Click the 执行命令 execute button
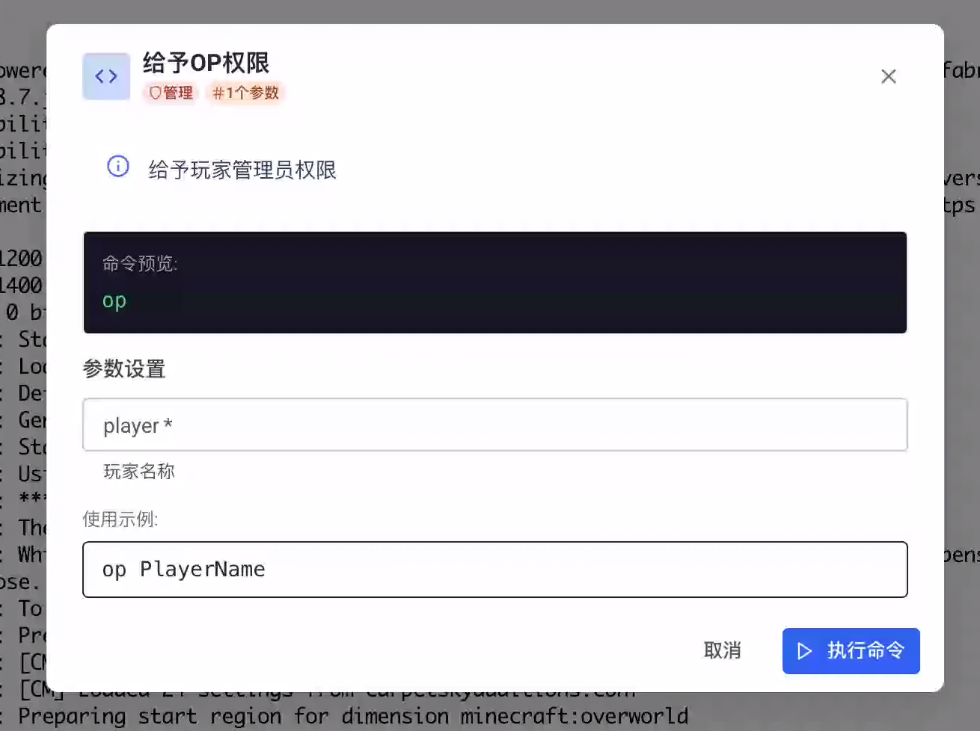 pyautogui.click(x=851, y=651)
